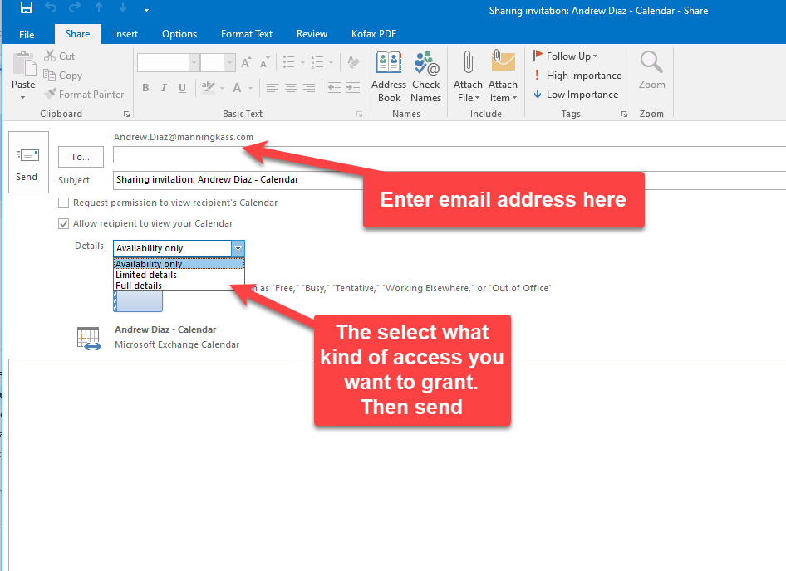Image resolution: width=786 pixels, height=571 pixels.
Task: Mark message as Low Importance
Action: (x=576, y=94)
